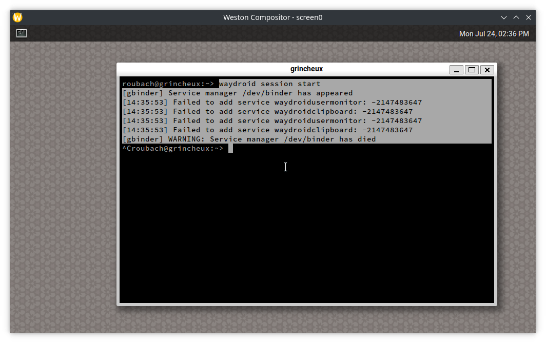Viewport: 546px width, 343px height.
Task: Click the minimize icon on the grincheux terminal
Action: click(456, 69)
